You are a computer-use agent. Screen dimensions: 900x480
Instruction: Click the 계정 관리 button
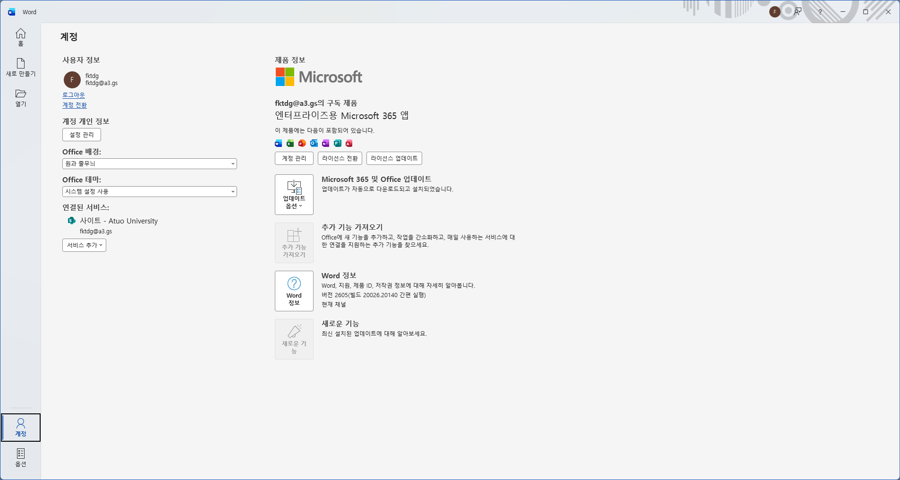(x=294, y=158)
